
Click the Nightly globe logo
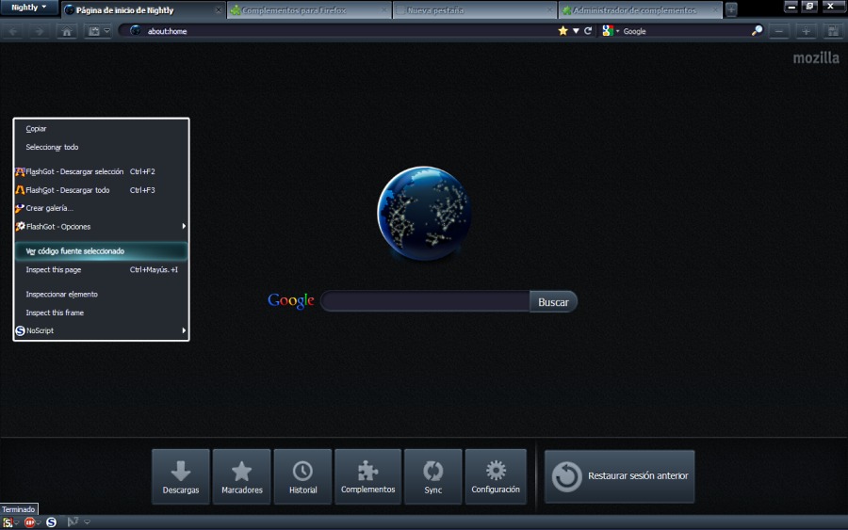click(424, 214)
